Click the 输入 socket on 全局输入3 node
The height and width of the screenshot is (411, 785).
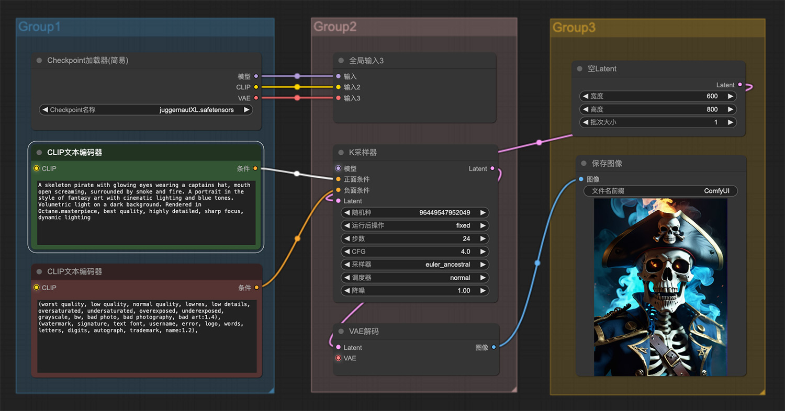tap(339, 76)
